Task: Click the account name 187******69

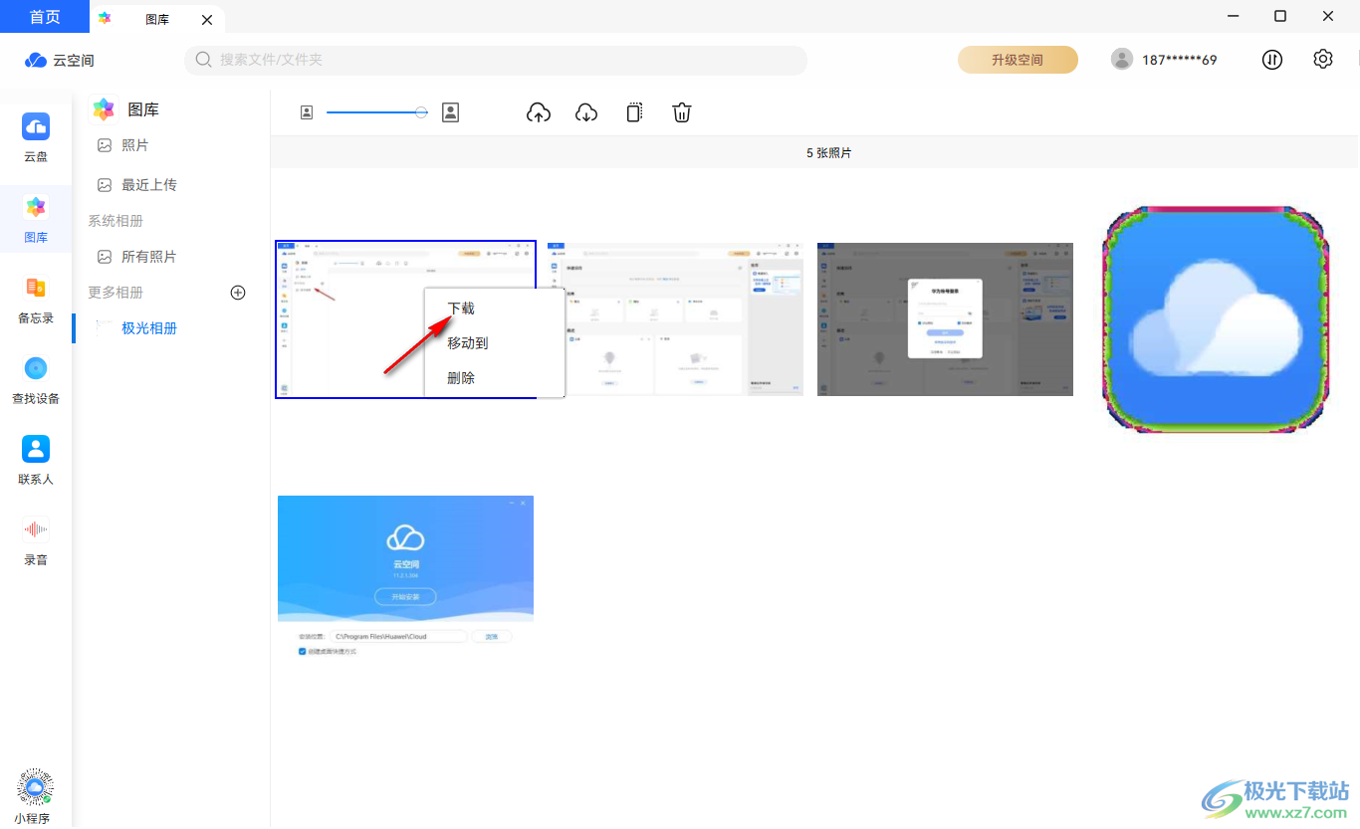Action: pos(1179,60)
